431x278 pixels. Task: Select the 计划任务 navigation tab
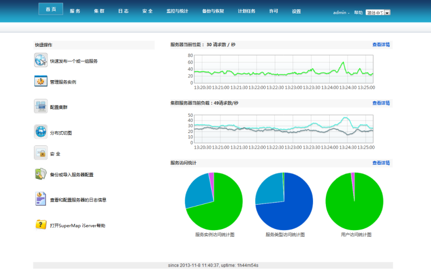pyautogui.click(x=246, y=11)
